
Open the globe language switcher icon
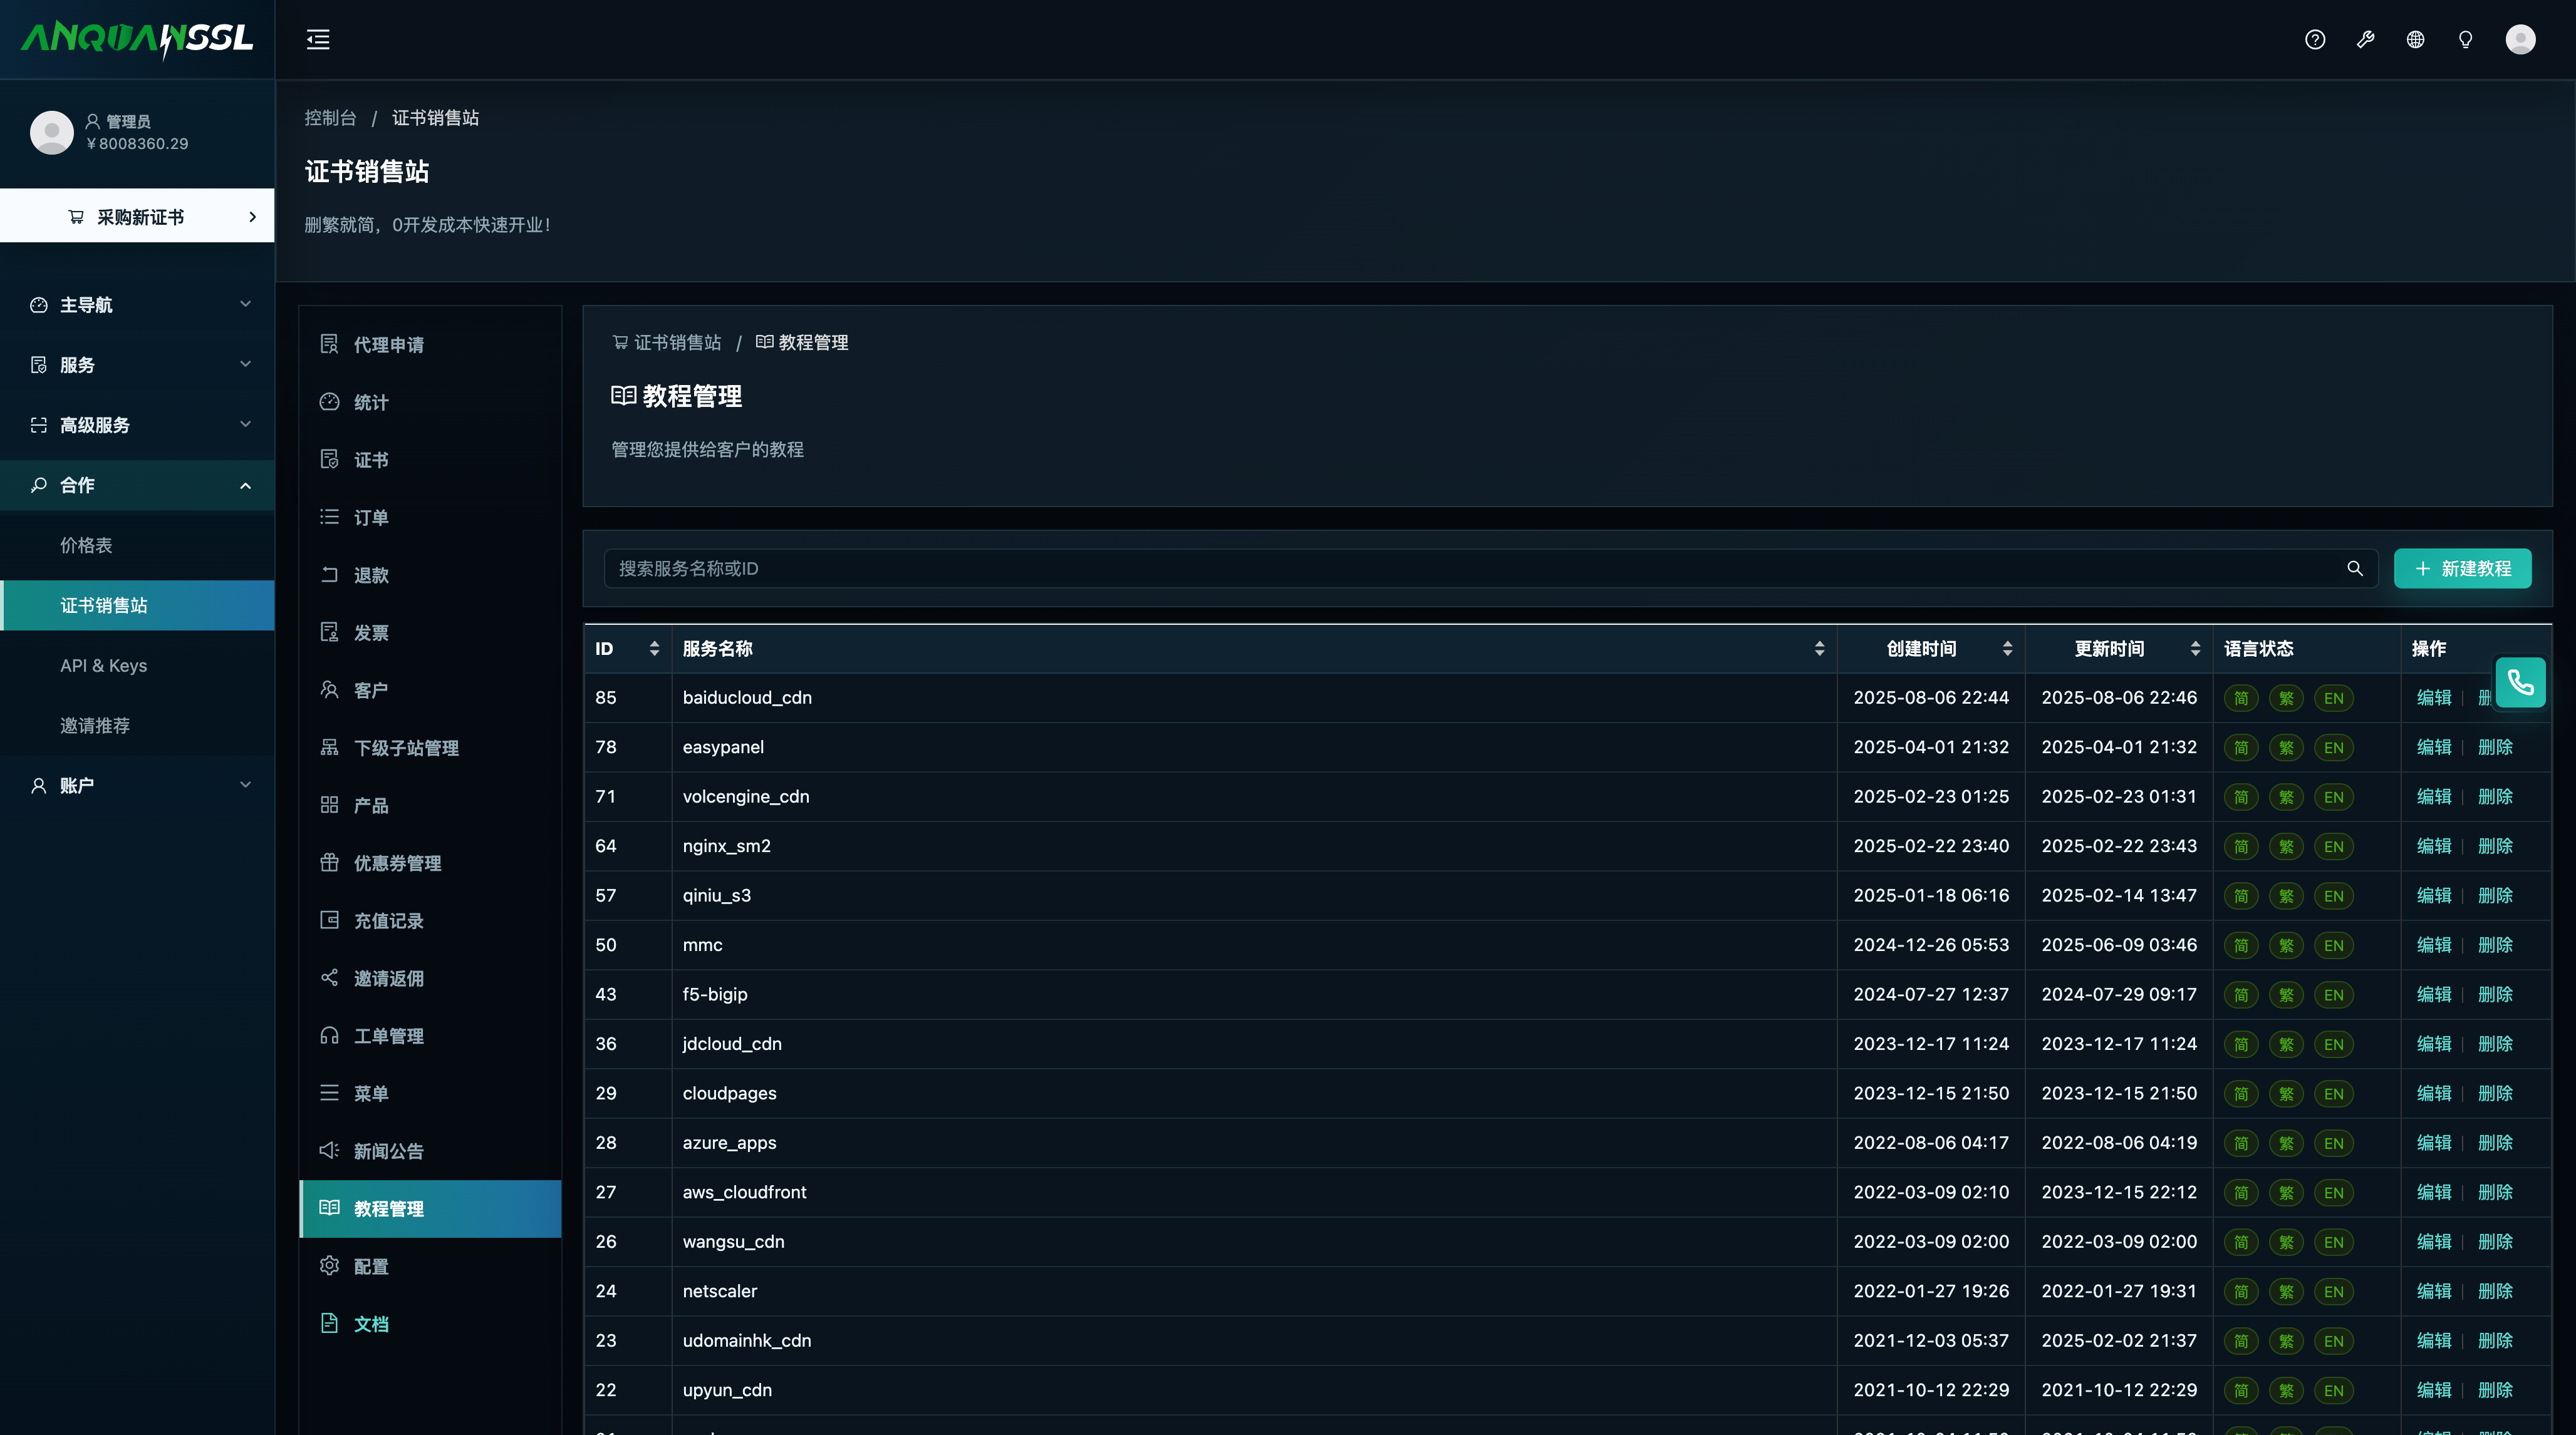point(2415,39)
